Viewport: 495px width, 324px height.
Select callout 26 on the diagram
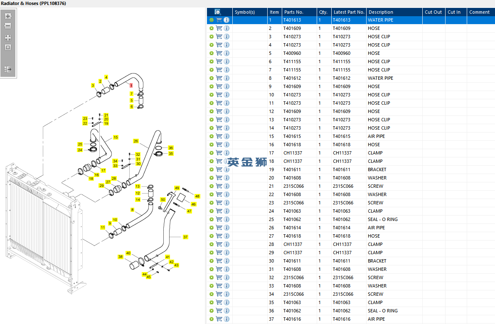coord(136,141)
